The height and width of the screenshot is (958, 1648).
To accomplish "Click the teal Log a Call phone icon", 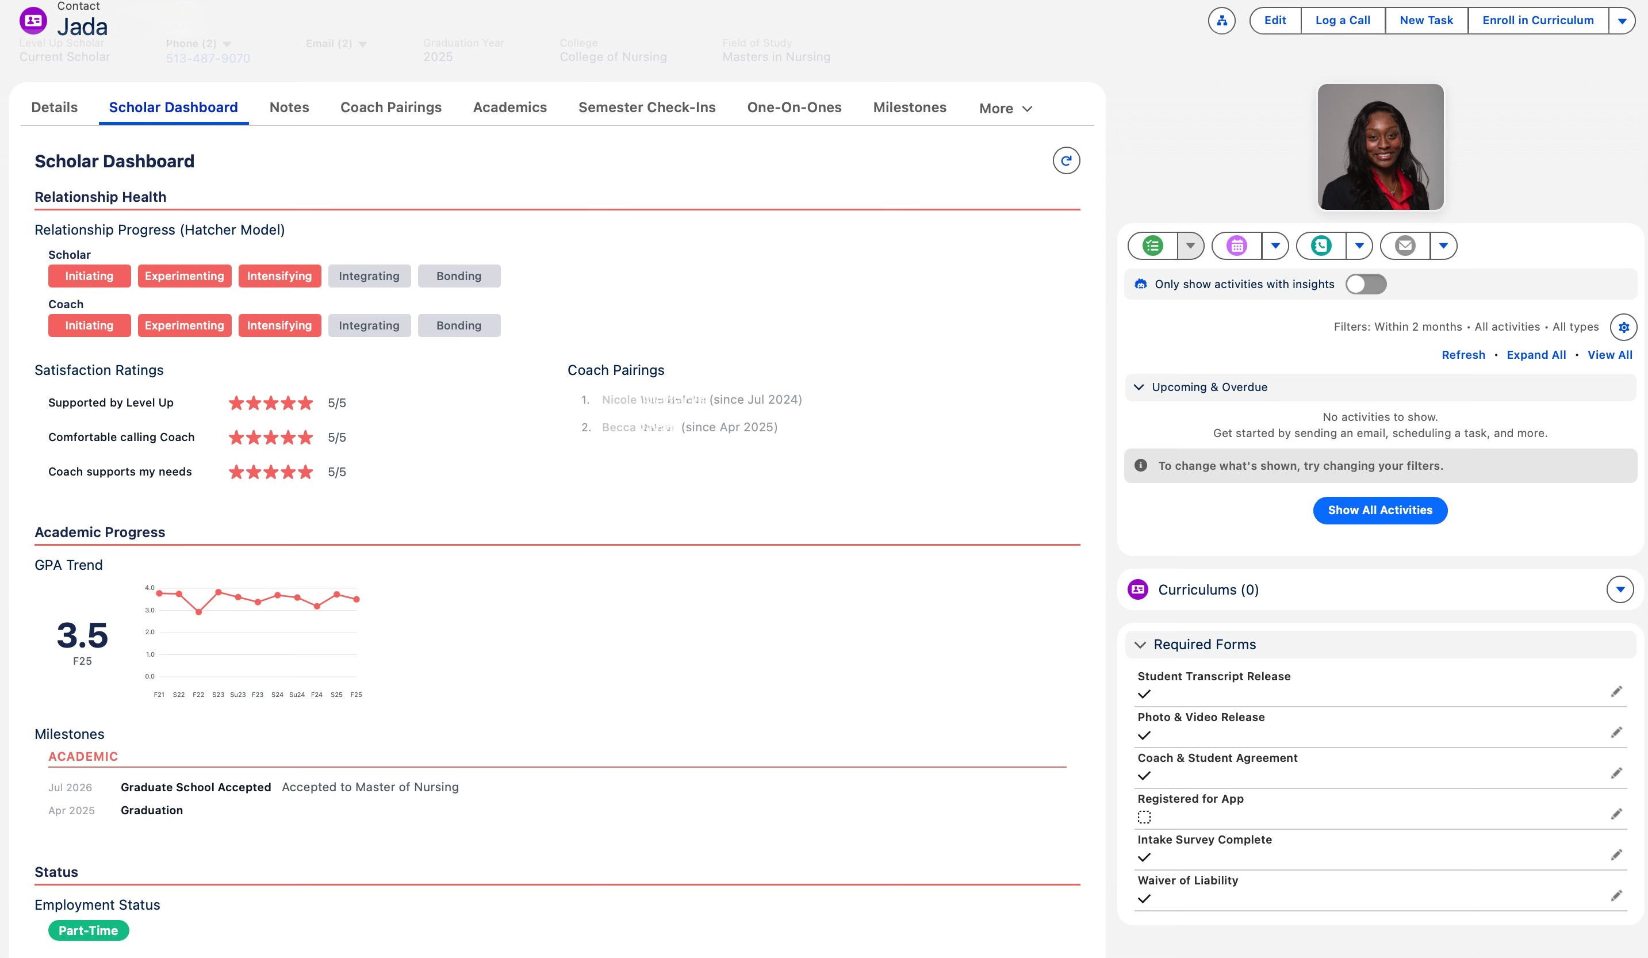I will (1321, 246).
